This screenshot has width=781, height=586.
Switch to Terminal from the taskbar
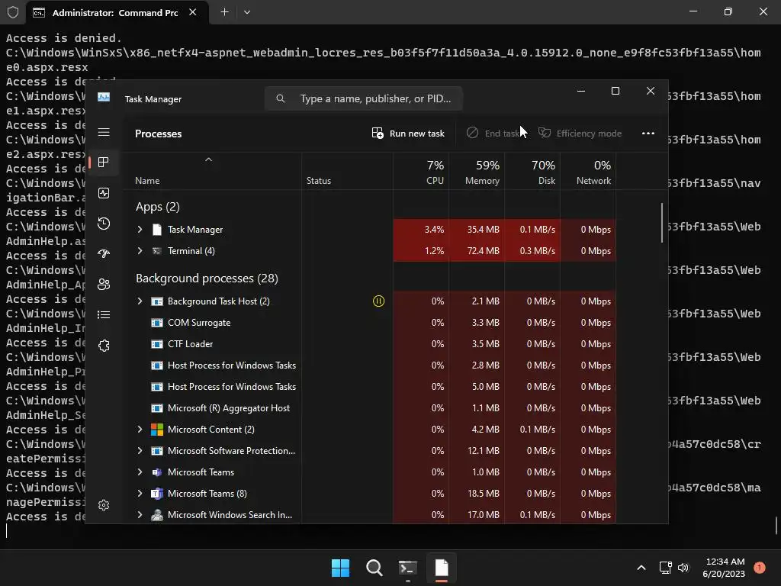pyautogui.click(x=408, y=568)
